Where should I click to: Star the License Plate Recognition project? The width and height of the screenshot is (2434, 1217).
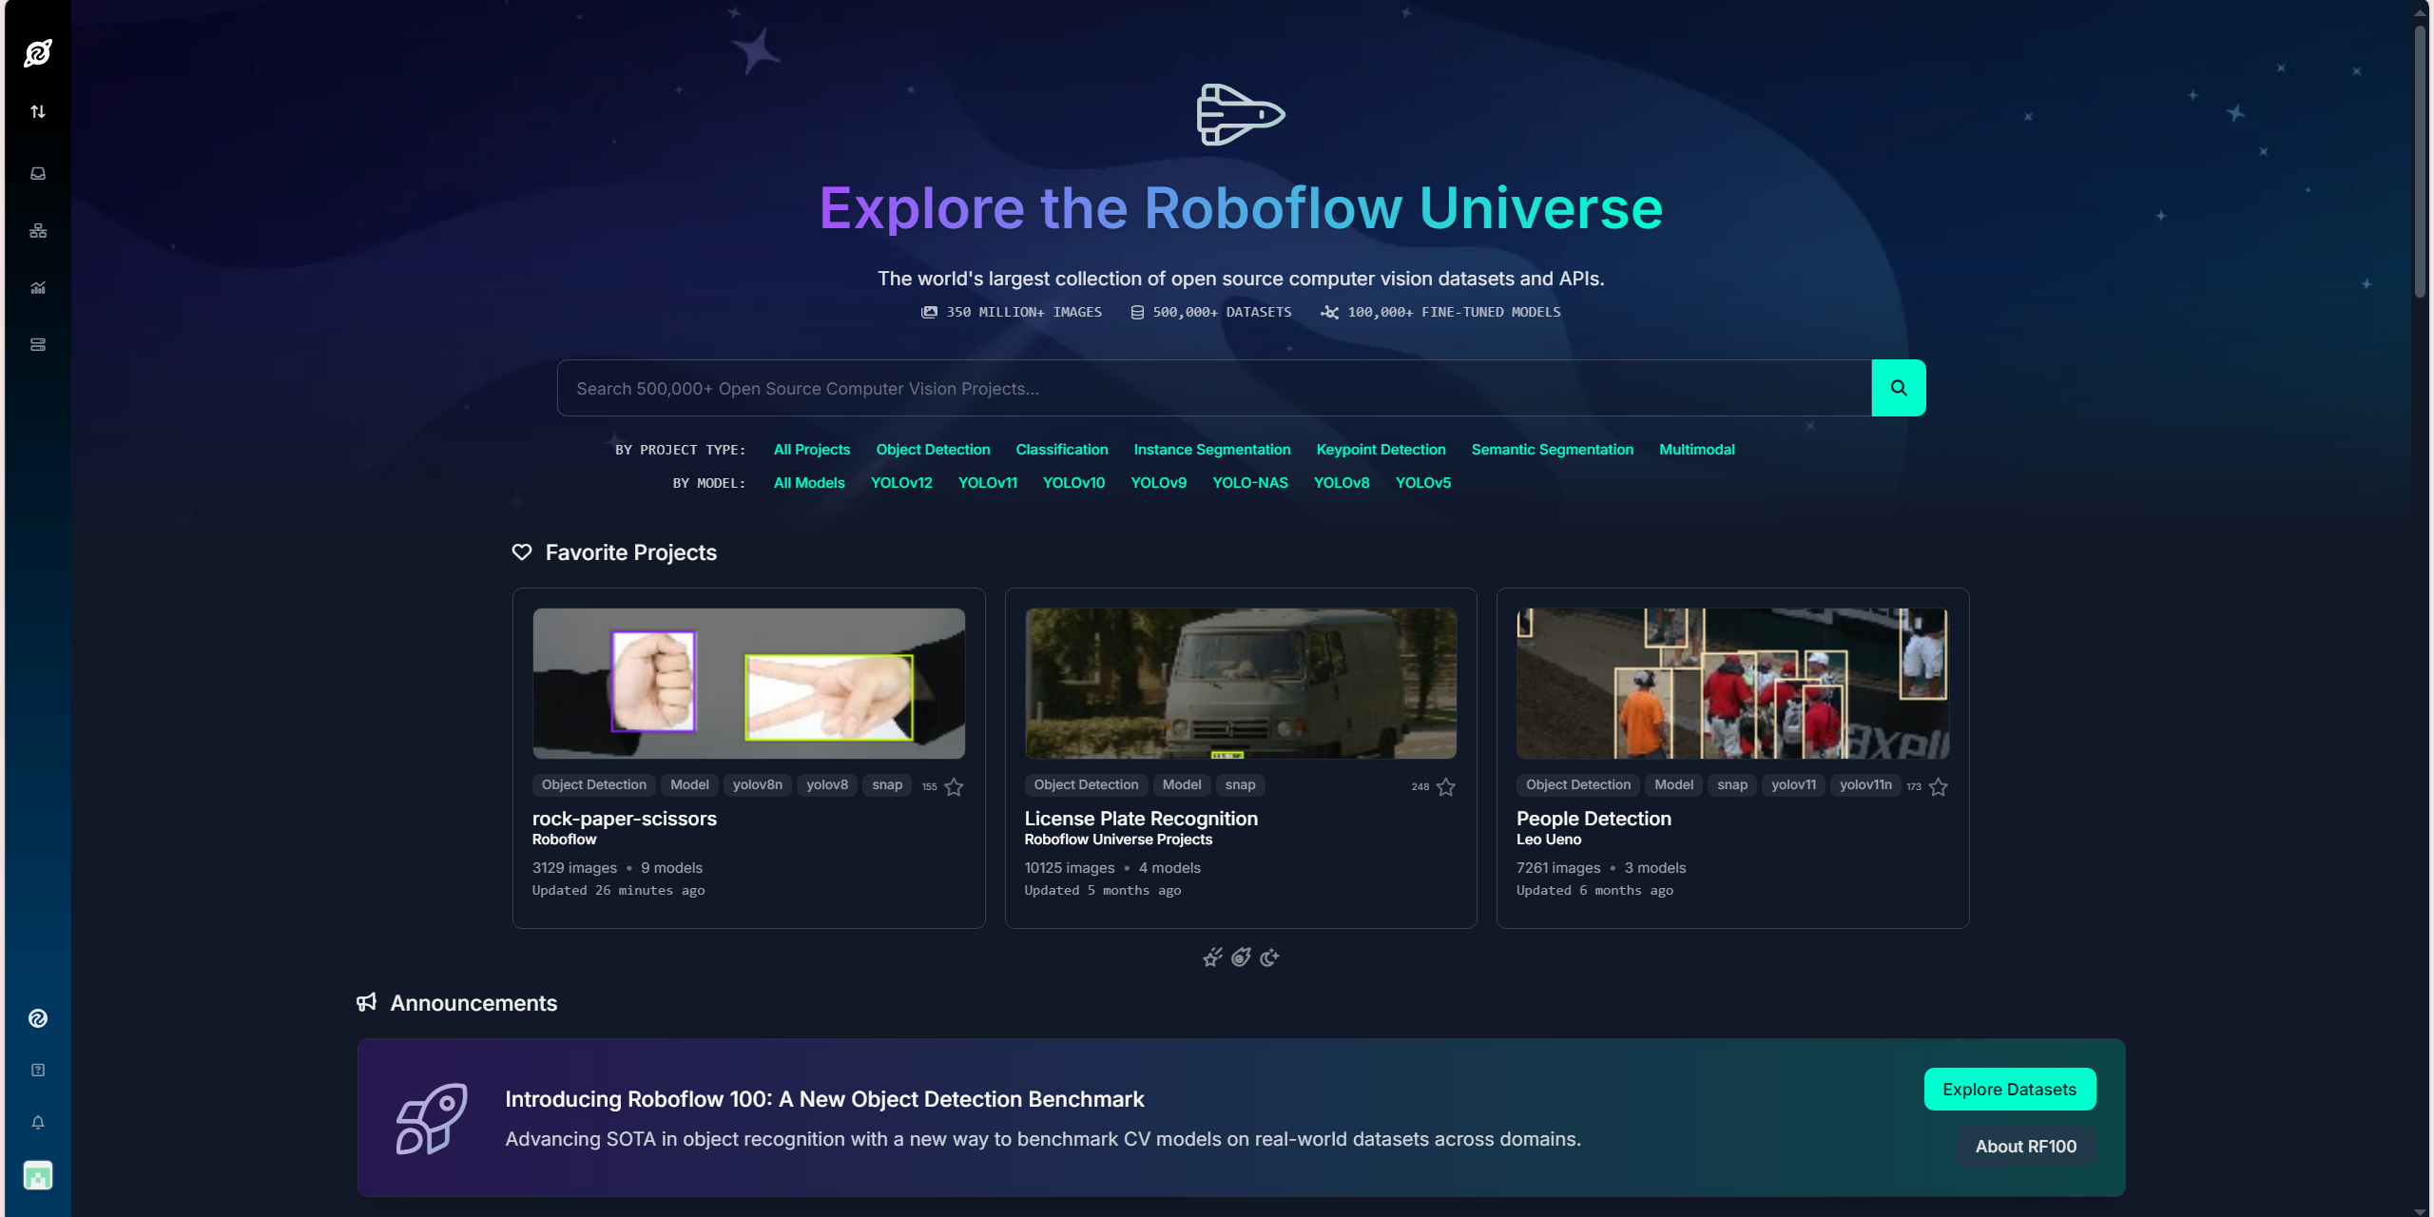(x=1446, y=786)
